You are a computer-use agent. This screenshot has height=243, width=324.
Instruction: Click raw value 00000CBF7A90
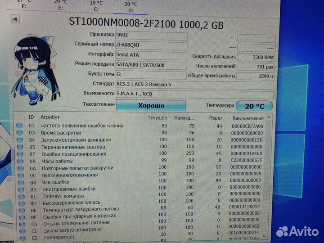(x=247, y=126)
